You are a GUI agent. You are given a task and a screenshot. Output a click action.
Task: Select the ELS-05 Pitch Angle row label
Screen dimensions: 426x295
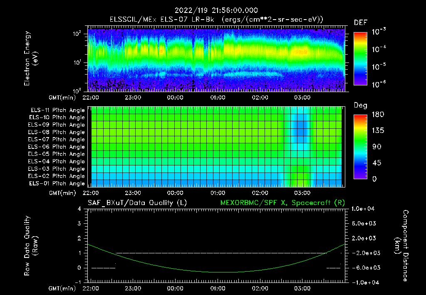point(56,154)
